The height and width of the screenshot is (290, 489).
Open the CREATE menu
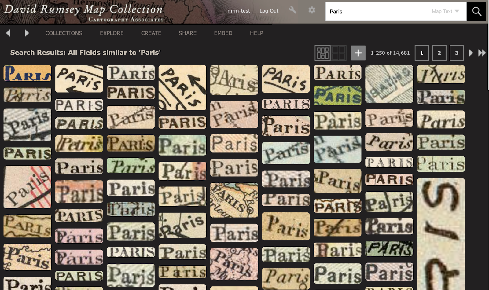coord(151,33)
